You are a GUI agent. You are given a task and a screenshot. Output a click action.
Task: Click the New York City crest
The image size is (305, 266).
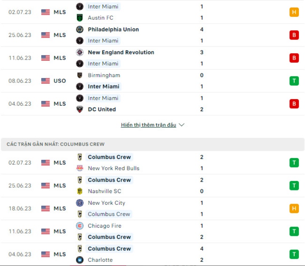[80, 203]
